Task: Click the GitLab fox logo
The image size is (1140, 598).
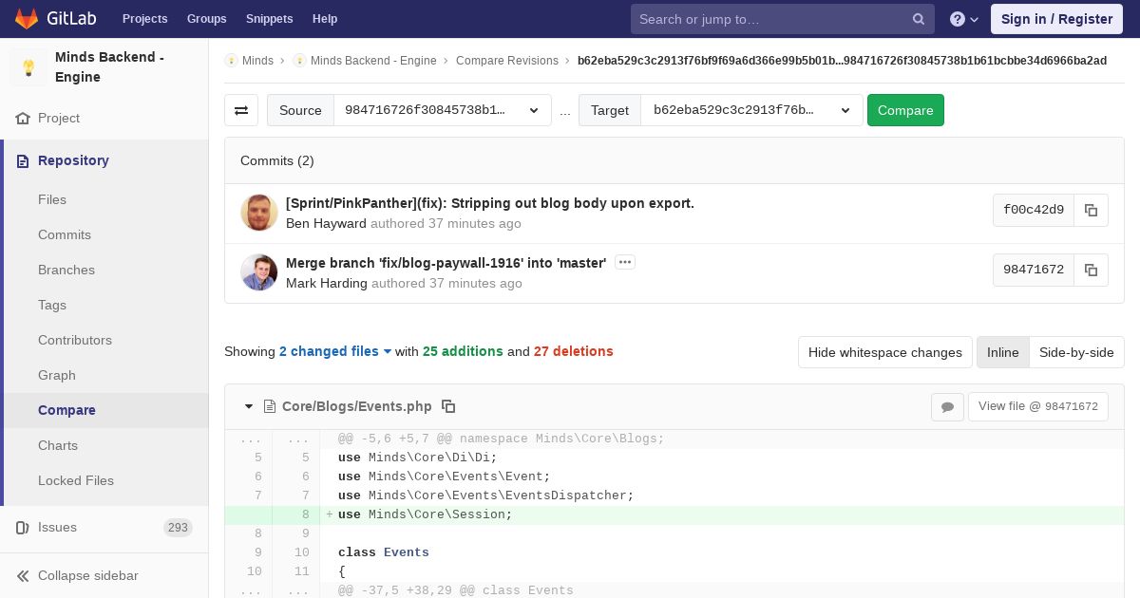Action: tap(27, 19)
